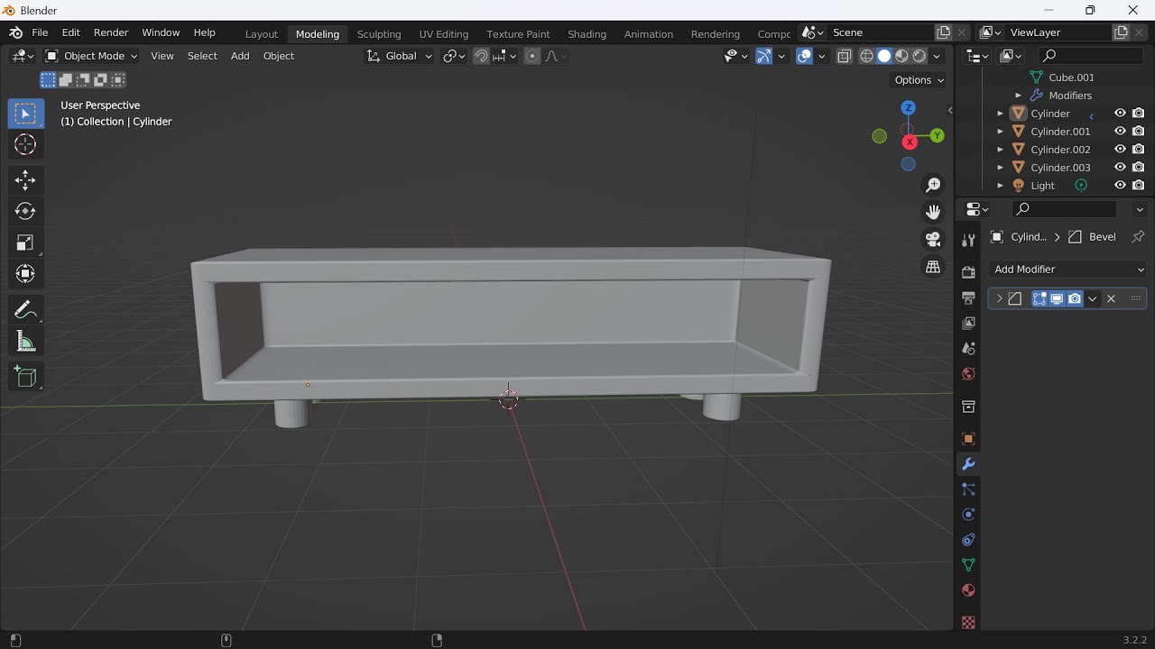The width and height of the screenshot is (1155, 649).
Task: Hide Cylinder.001 via its eye icon
Action: 1120,132
